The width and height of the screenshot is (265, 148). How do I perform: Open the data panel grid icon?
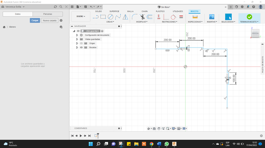[72, 7]
